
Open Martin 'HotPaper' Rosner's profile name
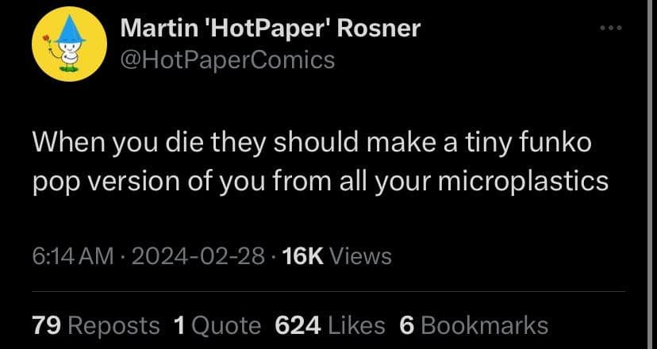(x=270, y=29)
